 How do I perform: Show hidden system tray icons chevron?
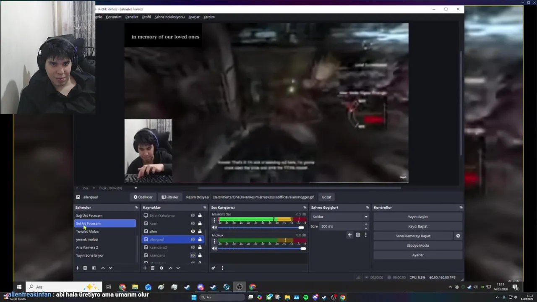451,287
